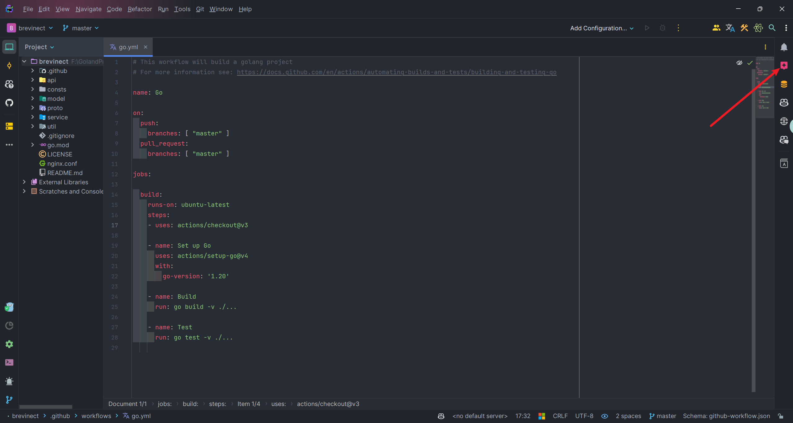
Task: Open the GitHub Actions workflow documentation link
Action: pyautogui.click(x=396, y=72)
